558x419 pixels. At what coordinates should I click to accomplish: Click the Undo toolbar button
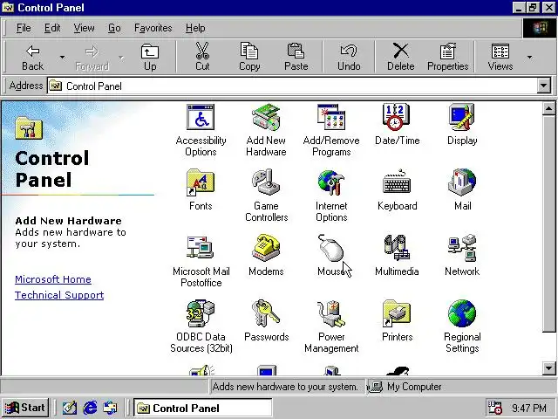click(x=349, y=57)
